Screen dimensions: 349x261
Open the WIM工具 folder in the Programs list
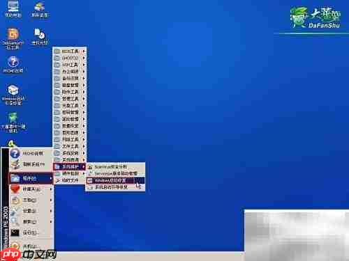coord(70,65)
